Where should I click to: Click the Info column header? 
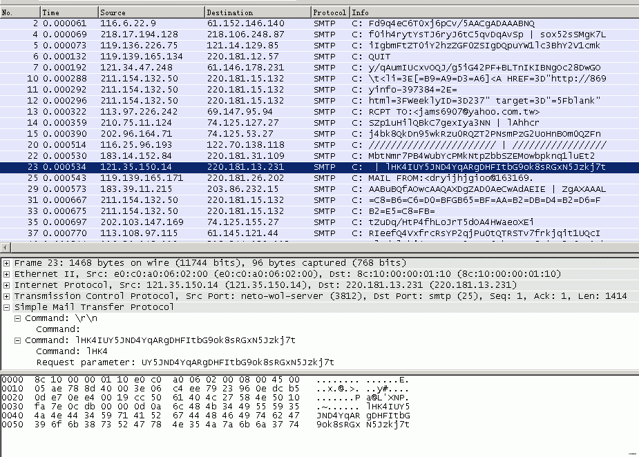[x=484, y=12]
